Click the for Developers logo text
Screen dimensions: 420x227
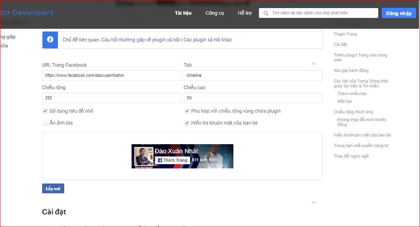tap(27, 13)
